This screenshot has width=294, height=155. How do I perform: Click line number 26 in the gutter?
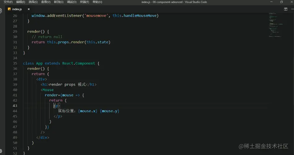pos(15,16)
